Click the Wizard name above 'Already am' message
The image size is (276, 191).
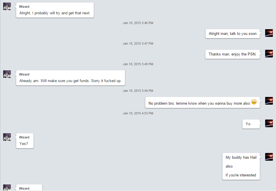pos(24,75)
